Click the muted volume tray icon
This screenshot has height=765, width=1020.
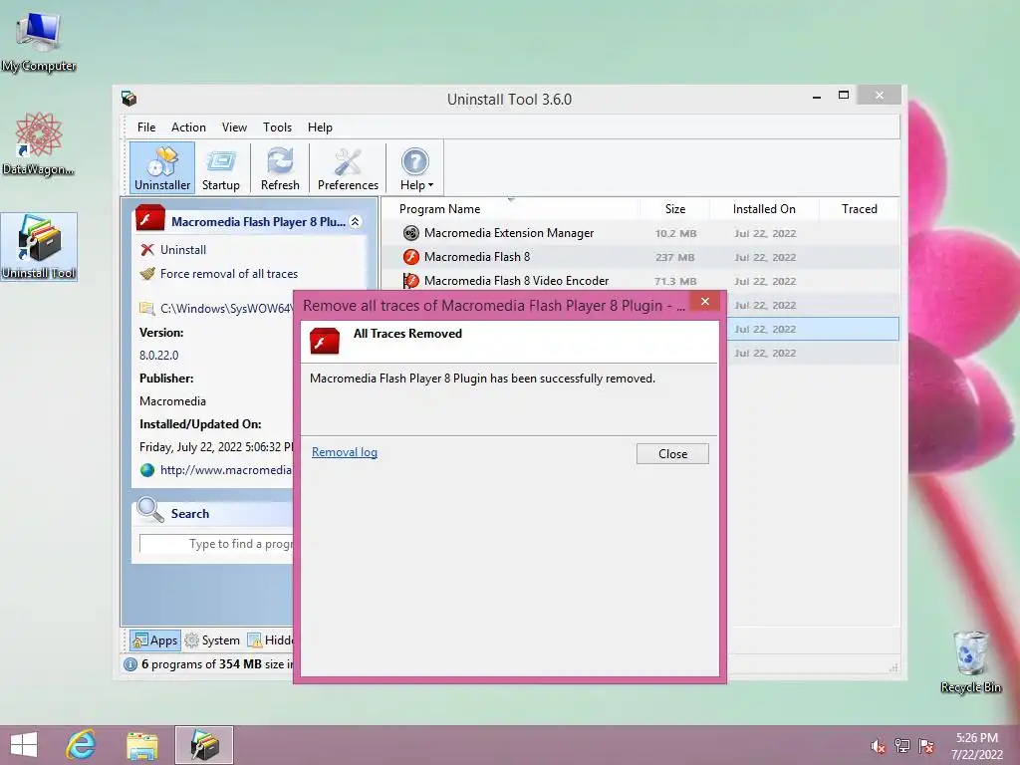click(879, 746)
